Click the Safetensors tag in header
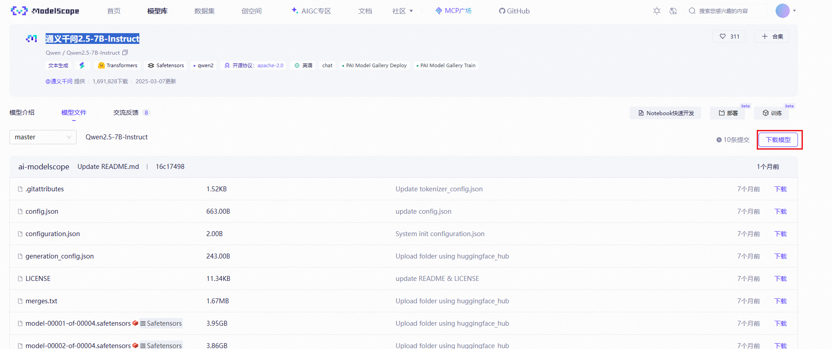Viewport: 832px width, 349px height. 166,65
